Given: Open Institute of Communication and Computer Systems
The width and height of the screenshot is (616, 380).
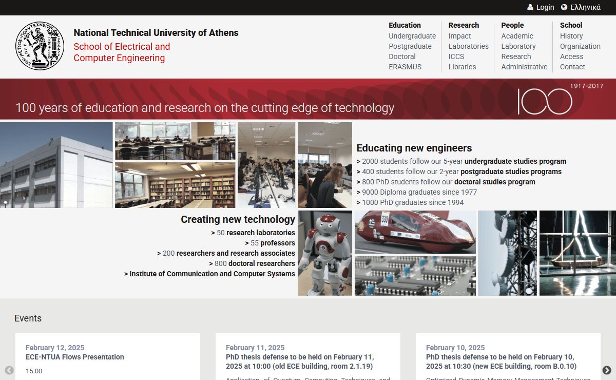Looking at the screenshot, I should [212, 274].
